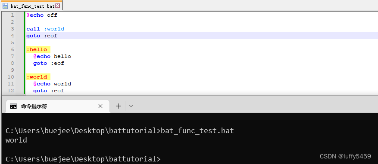Viewport: 378px width, 164px height.
Task: Click the '@echo world' statement
Action: click(52, 84)
